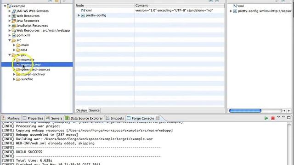Click outline horizontal scrollbar thumb
The width and height of the screenshot is (294, 165).
pyautogui.click(x=245, y=111)
